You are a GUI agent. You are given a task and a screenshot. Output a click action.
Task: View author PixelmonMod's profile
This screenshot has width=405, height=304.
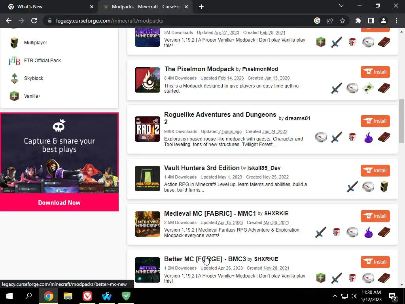(260, 69)
